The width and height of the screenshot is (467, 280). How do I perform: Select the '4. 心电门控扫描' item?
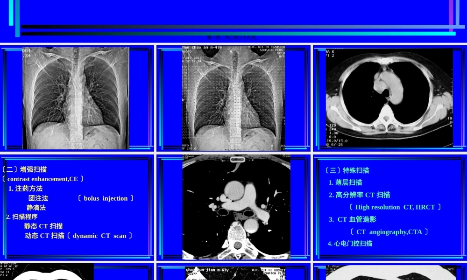(350, 244)
